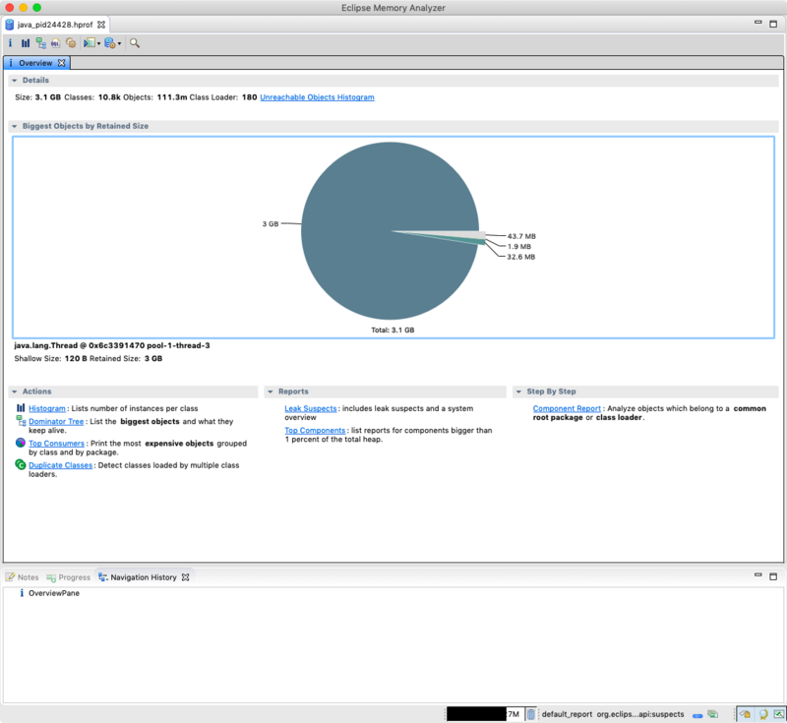Image resolution: width=787 pixels, height=723 pixels.
Task: Collapse the Reports section
Action: [x=271, y=392]
